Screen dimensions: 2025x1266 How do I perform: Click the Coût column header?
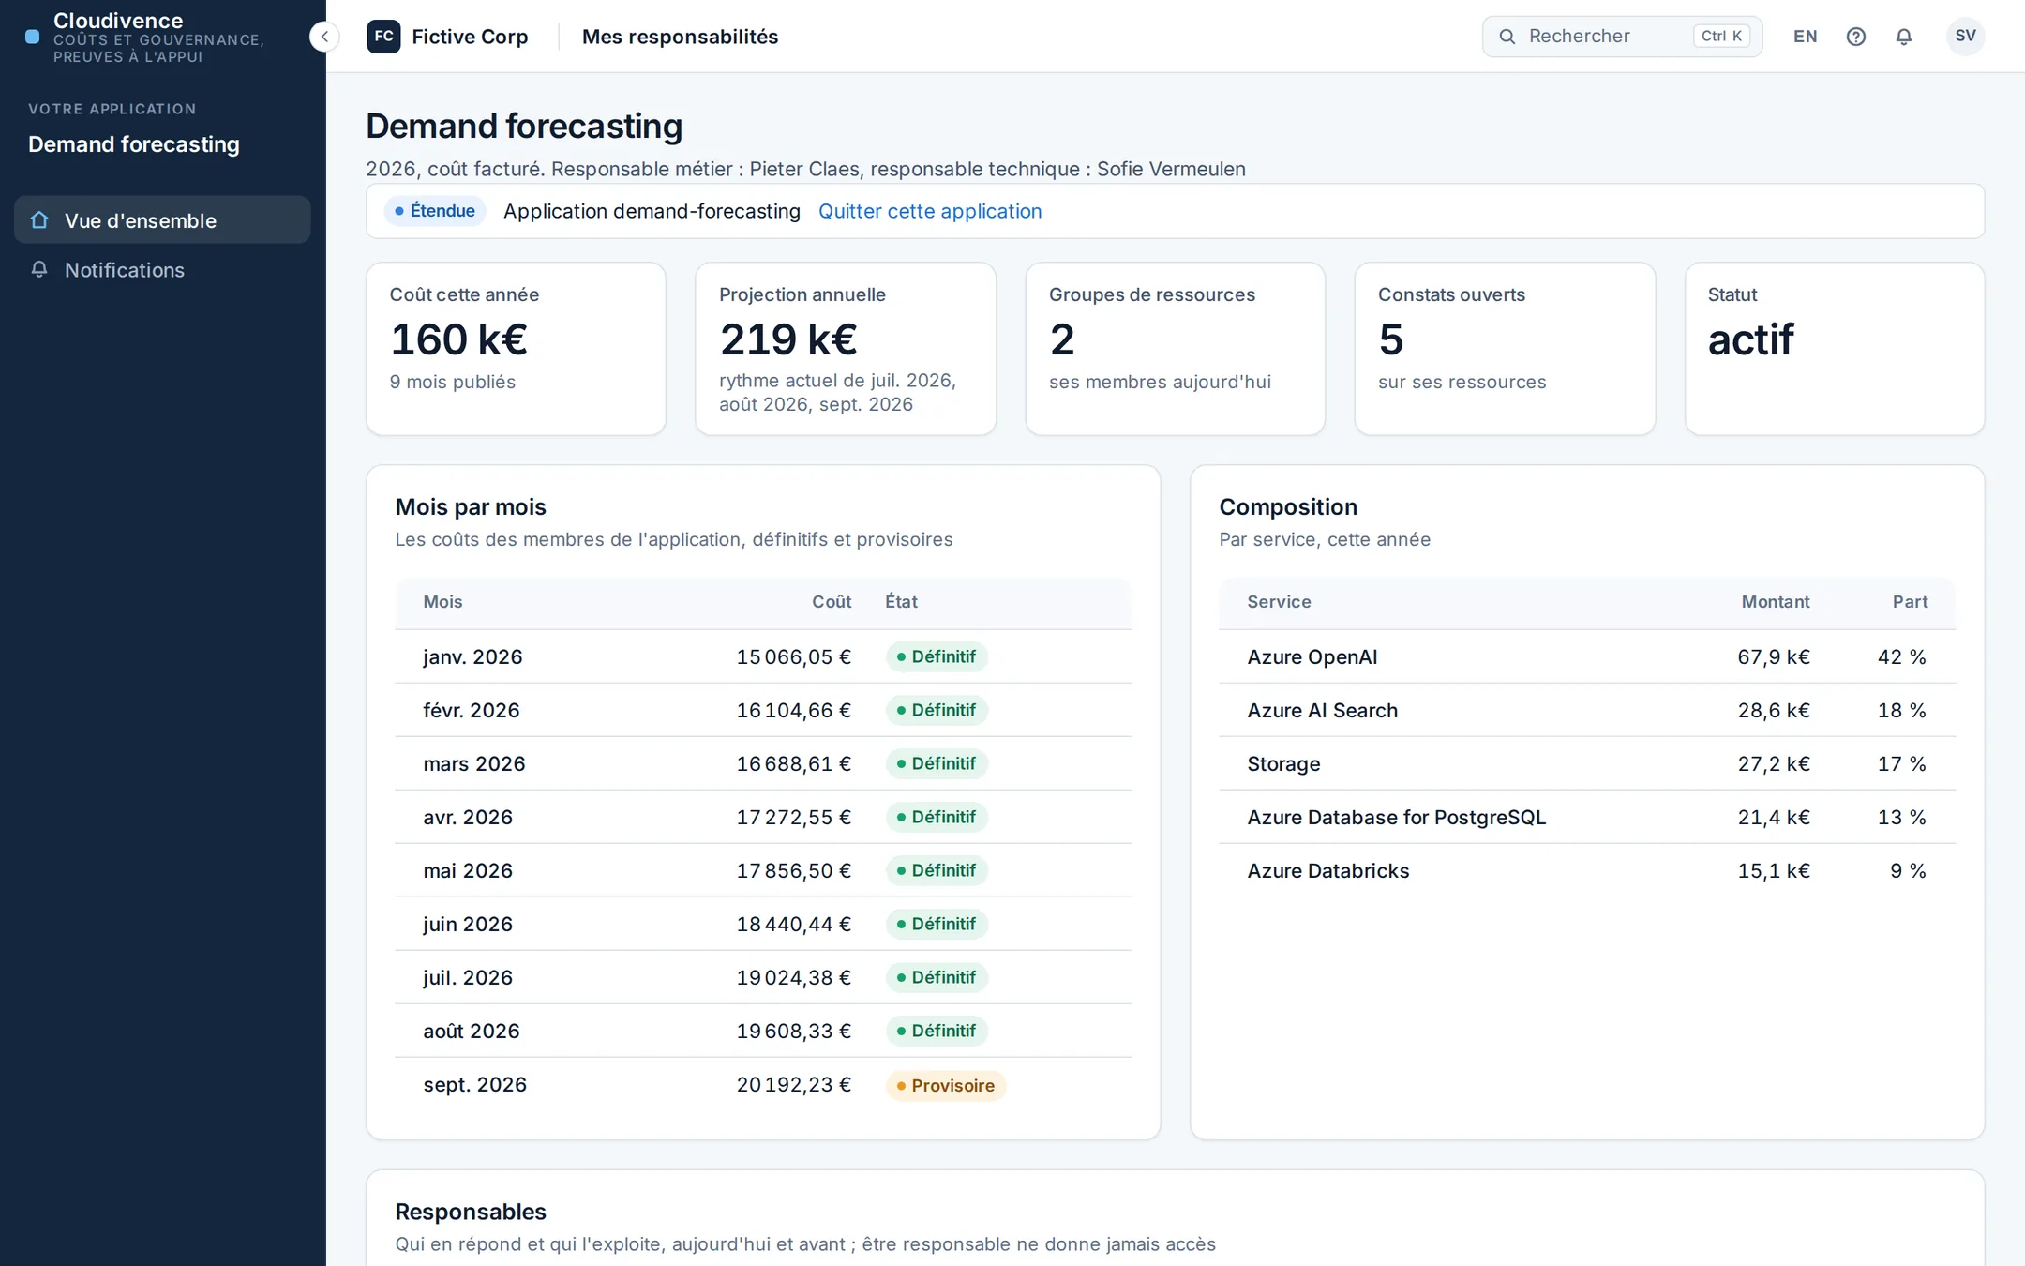pyautogui.click(x=832, y=602)
